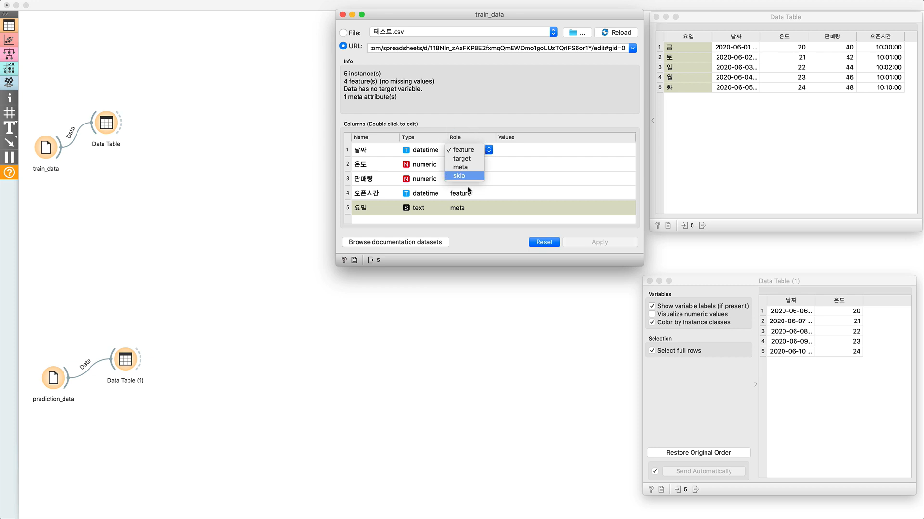The image size is (924, 519).
Task: Expand the URL history dropdown arrow
Action: 633,48
